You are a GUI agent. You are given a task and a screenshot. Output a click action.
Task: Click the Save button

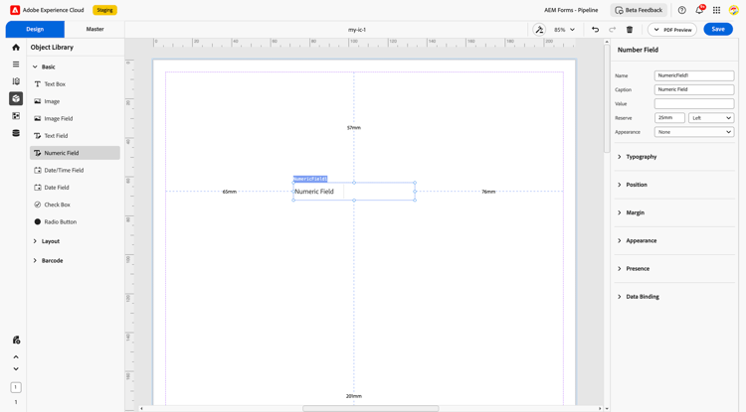click(718, 30)
